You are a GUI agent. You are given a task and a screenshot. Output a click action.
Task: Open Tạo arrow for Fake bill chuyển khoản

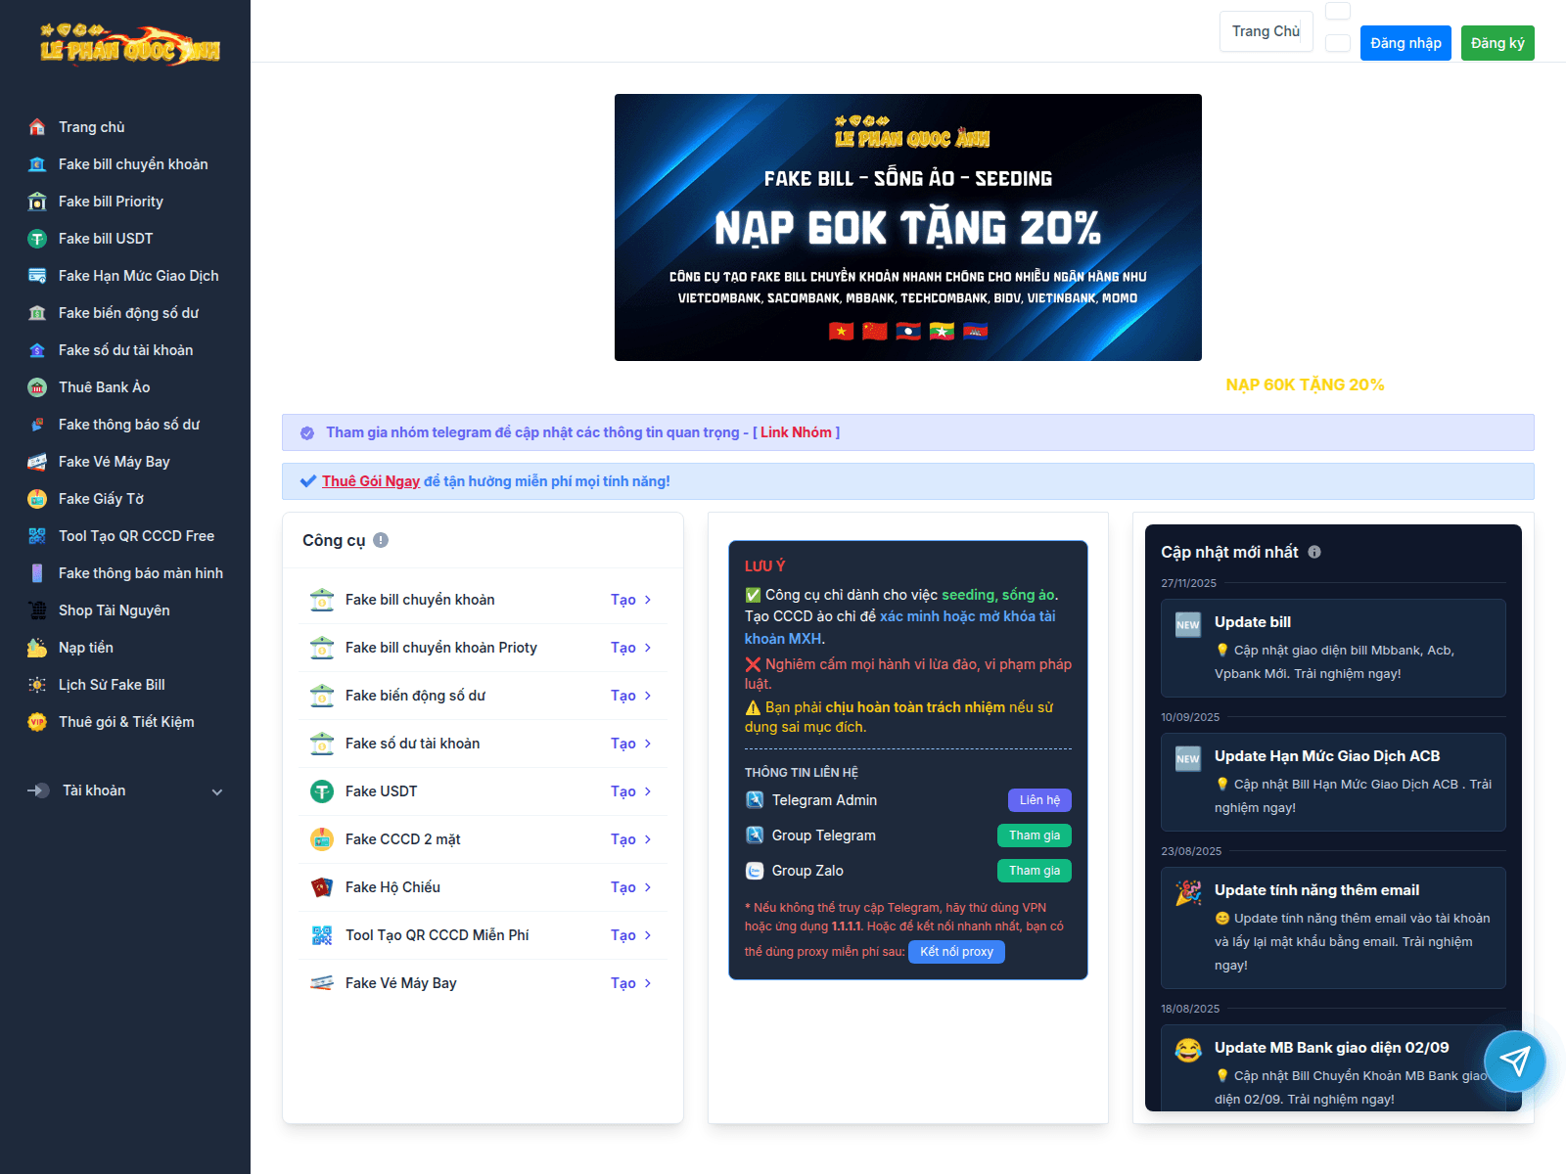(x=631, y=600)
